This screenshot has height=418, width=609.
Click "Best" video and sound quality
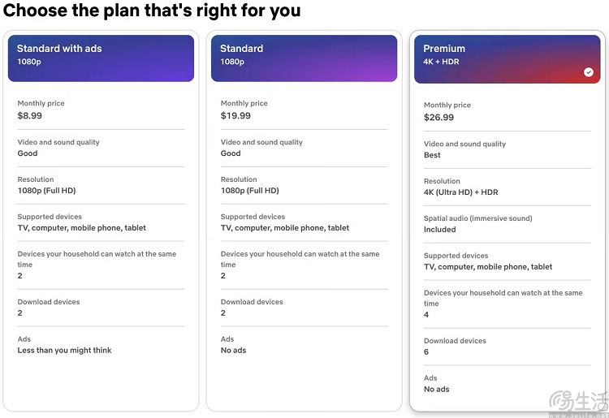pos(432,155)
